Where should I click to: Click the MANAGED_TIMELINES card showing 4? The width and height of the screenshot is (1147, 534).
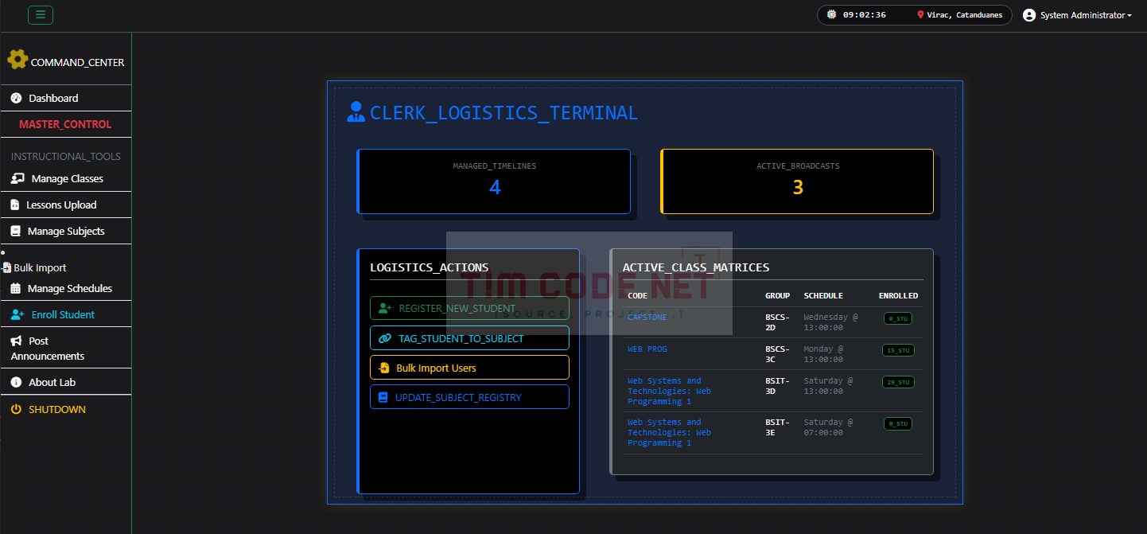point(494,181)
